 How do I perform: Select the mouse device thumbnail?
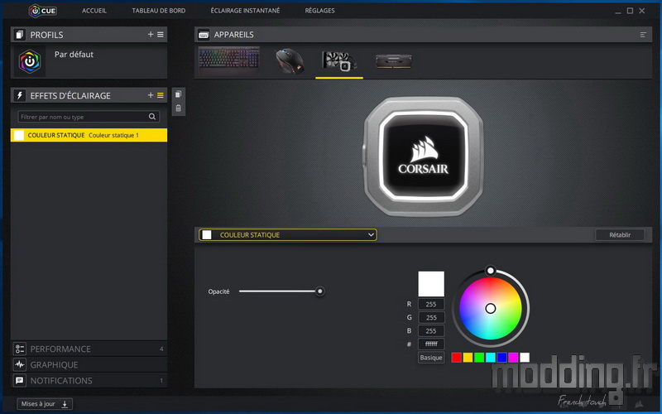290,60
